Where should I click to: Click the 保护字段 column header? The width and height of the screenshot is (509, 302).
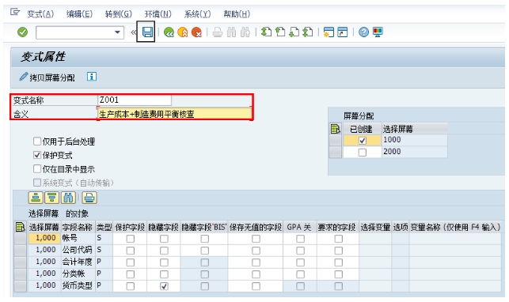(x=130, y=227)
